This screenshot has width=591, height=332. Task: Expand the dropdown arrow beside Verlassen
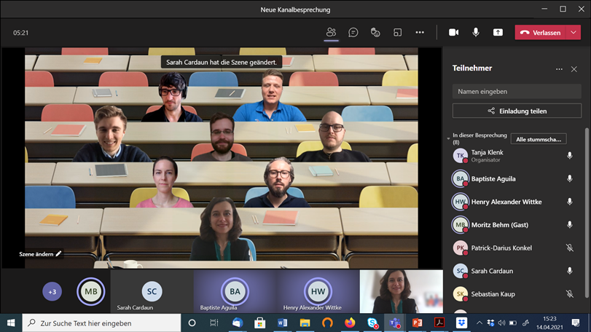pos(574,32)
